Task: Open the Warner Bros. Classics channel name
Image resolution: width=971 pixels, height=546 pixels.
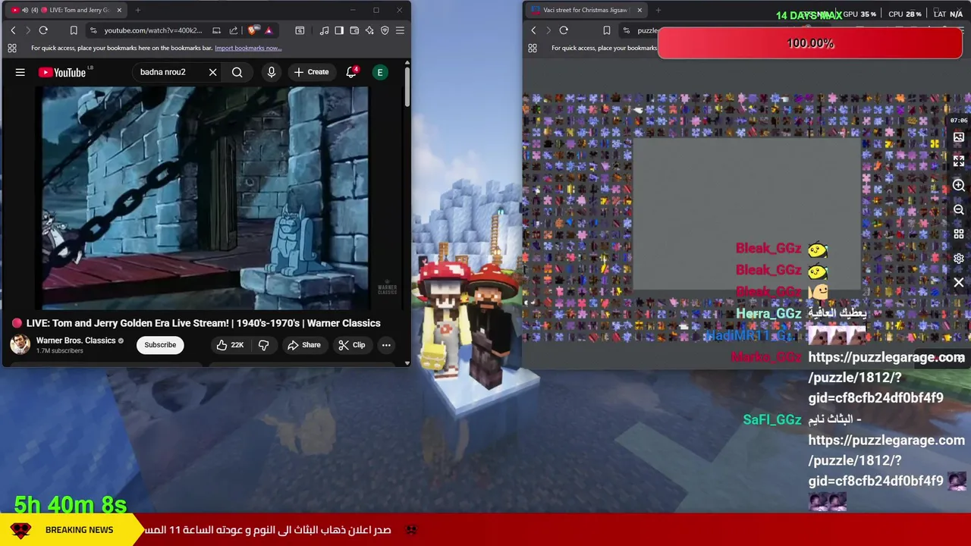Action: [x=76, y=340]
